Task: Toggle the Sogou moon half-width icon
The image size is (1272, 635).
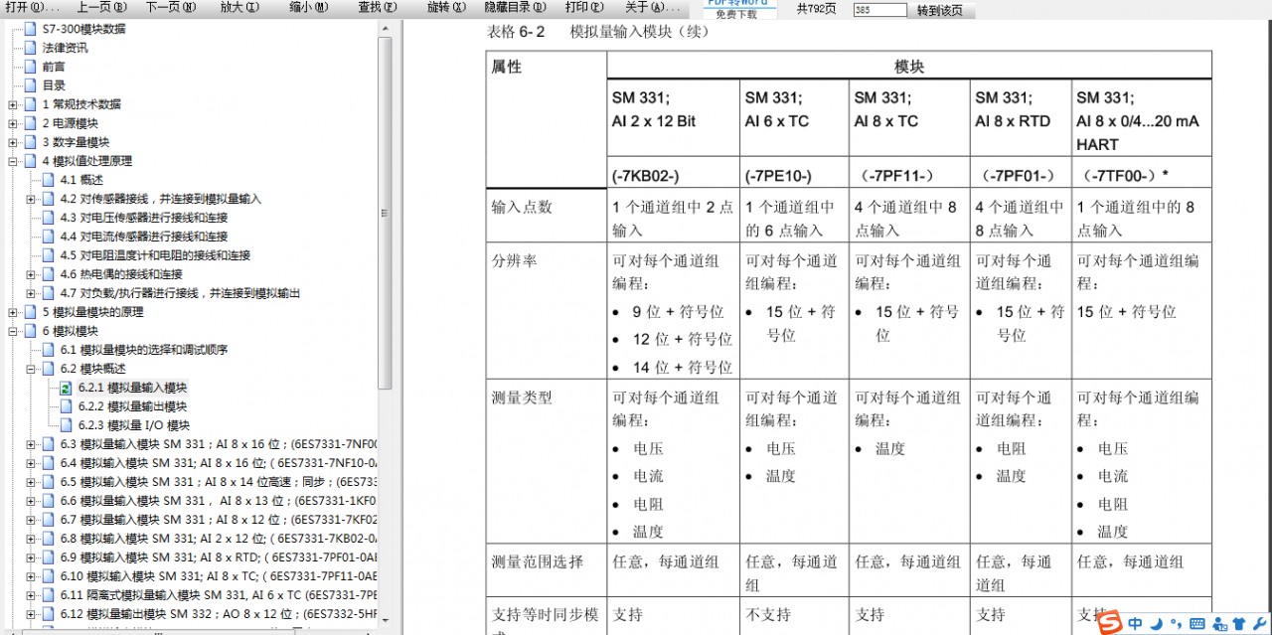Action: (x=1157, y=624)
